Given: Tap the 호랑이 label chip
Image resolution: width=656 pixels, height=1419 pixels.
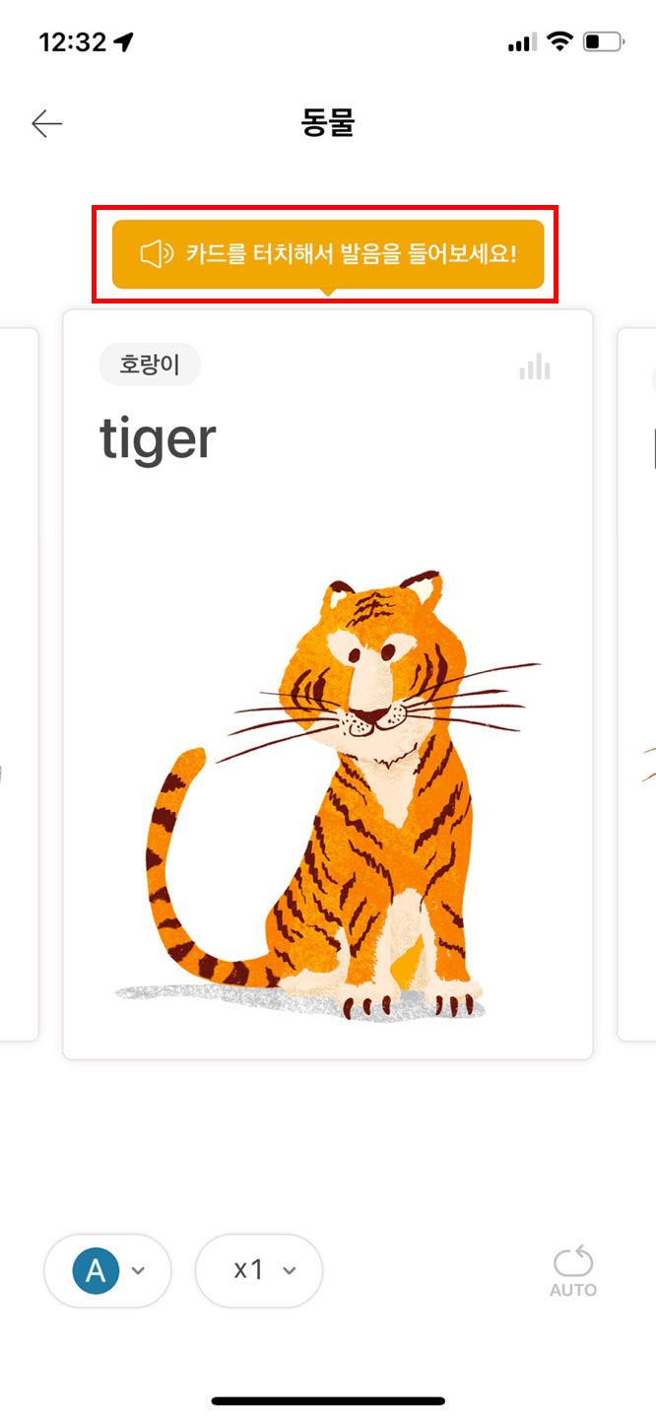Looking at the screenshot, I should (150, 365).
